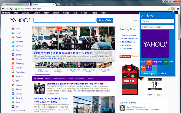Open Earbuds, BB gun story link

pos(75,84)
